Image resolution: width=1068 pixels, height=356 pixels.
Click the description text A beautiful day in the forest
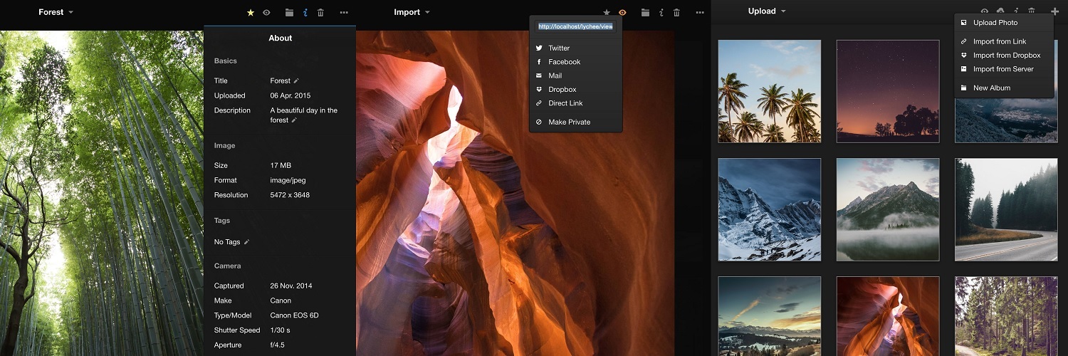tap(304, 115)
